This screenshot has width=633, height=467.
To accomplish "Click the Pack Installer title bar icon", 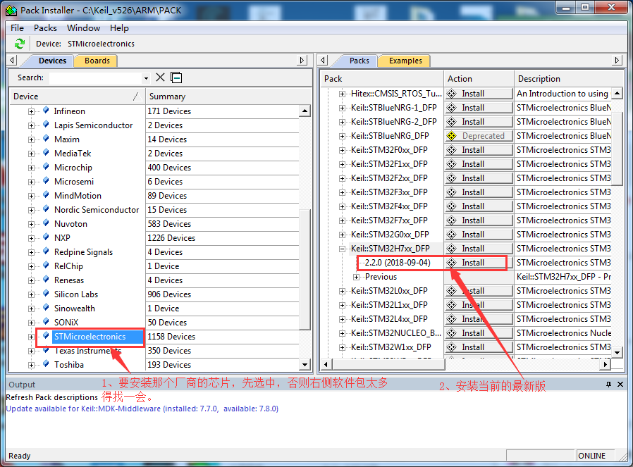I will click(x=11, y=10).
